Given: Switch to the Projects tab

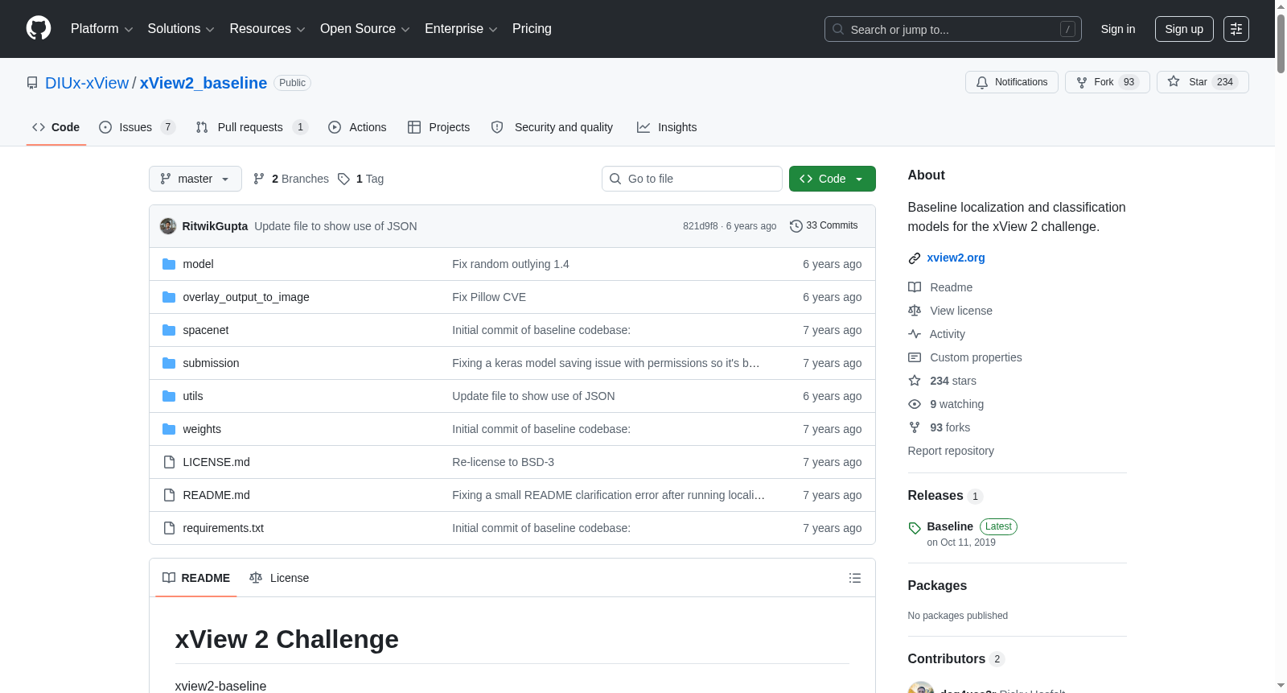Looking at the screenshot, I should (x=438, y=127).
